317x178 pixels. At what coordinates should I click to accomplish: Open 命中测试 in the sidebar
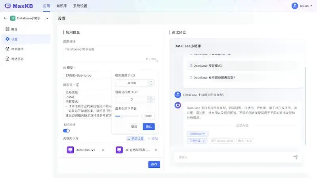pos(26,49)
